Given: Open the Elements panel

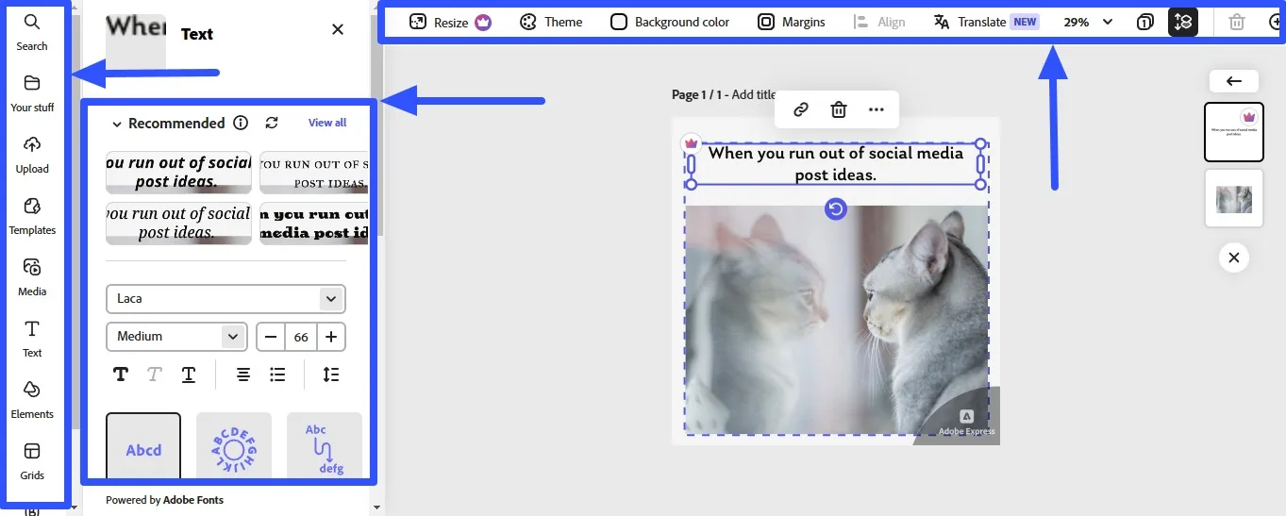Looking at the screenshot, I should (32, 399).
